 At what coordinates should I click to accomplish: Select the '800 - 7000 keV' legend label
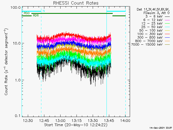(x=149, y=41)
